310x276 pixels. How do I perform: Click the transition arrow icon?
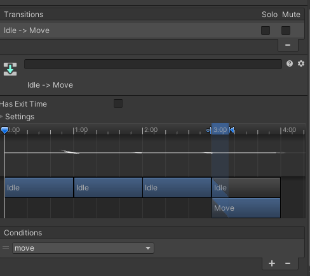coord(10,69)
